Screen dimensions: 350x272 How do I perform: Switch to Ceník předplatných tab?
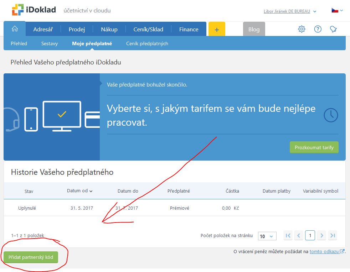[x=147, y=43]
